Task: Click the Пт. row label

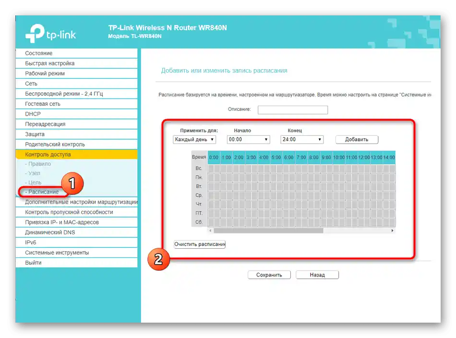Action: 199,213
